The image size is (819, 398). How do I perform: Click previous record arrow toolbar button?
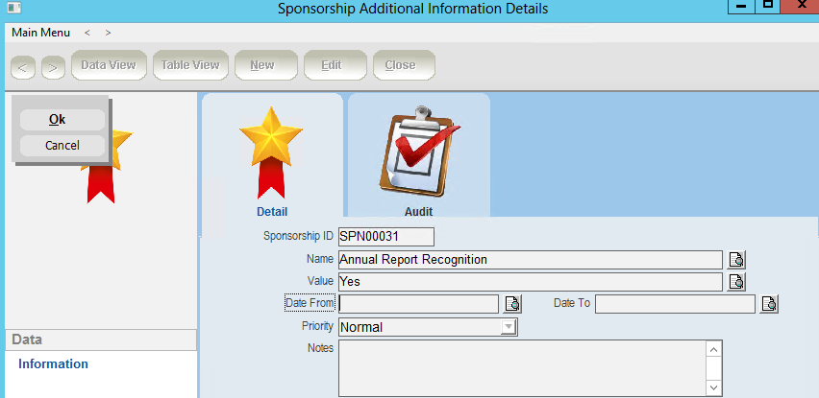[24, 66]
